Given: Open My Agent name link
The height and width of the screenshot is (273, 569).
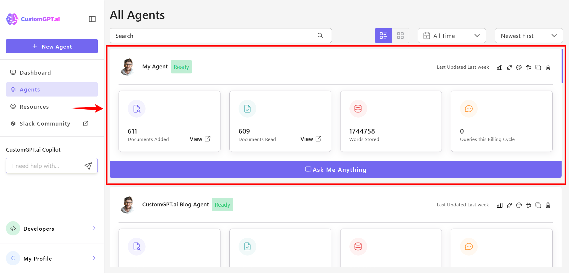Looking at the screenshot, I should tap(155, 67).
